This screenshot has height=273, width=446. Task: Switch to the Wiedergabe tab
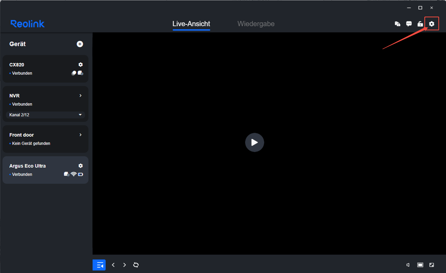(x=256, y=24)
